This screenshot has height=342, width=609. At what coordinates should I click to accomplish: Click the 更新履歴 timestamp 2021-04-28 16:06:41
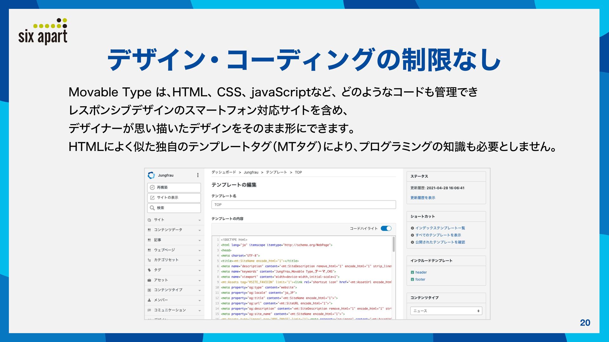[445, 188]
